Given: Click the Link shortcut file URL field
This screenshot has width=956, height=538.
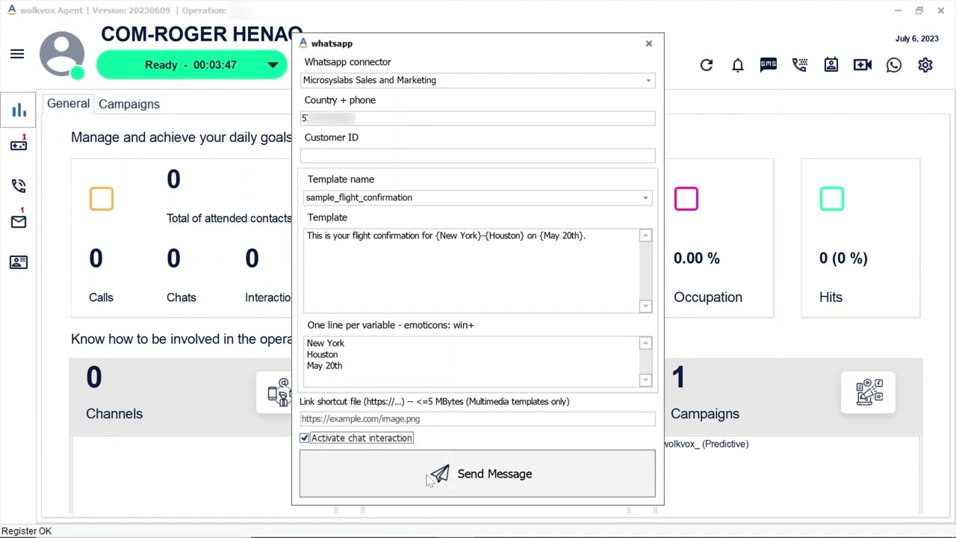Looking at the screenshot, I should point(477,418).
